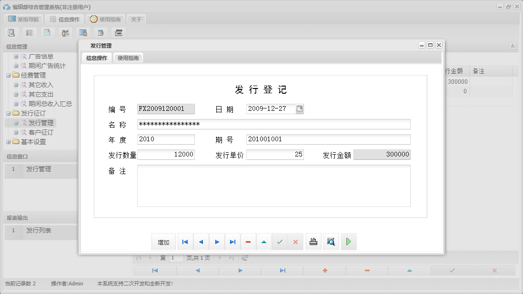Confirm the record with the green checkmark
This screenshot has width=523, height=294.
[280, 242]
